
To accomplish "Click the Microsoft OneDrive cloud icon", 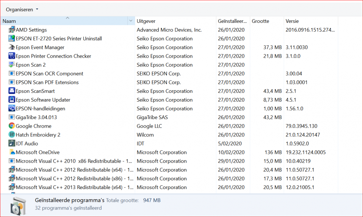I will click(12, 152).
